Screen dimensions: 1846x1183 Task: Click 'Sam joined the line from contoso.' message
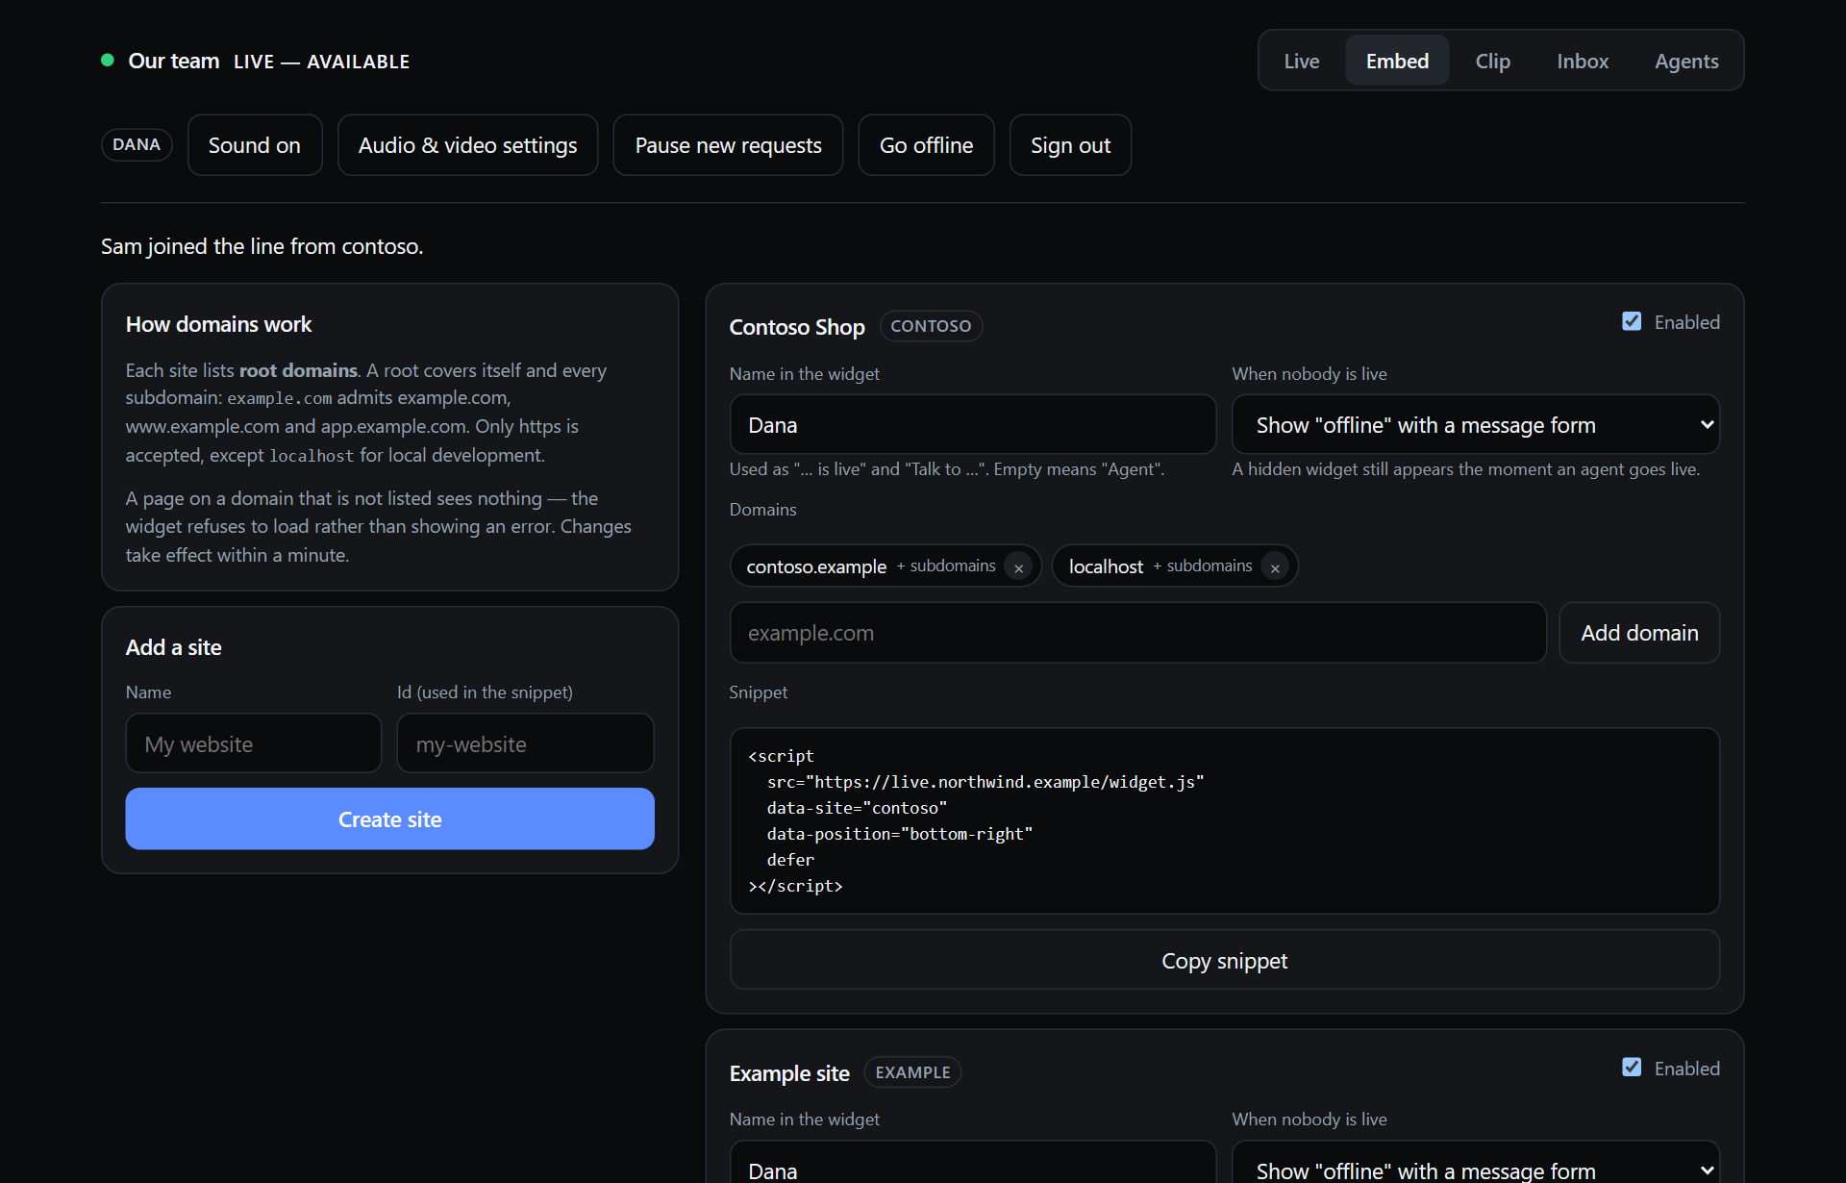(x=262, y=246)
